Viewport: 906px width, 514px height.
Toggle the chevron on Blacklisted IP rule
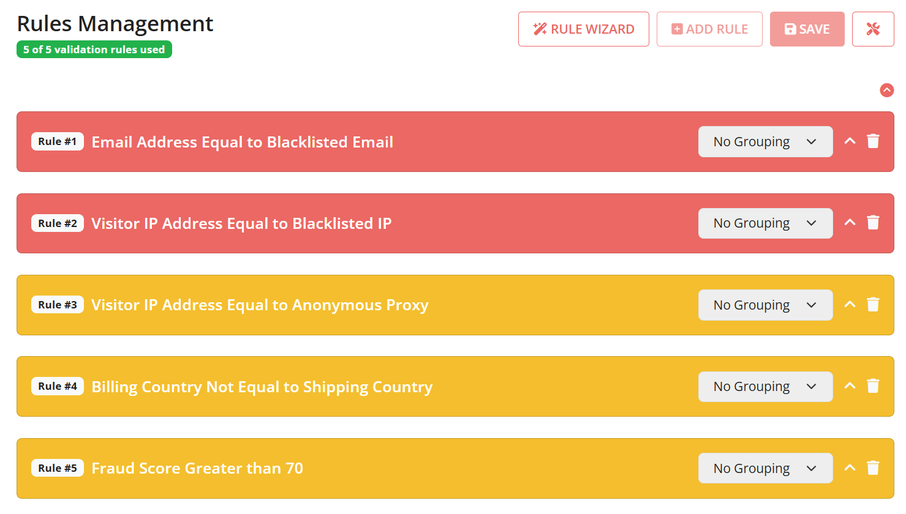[850, 223]
